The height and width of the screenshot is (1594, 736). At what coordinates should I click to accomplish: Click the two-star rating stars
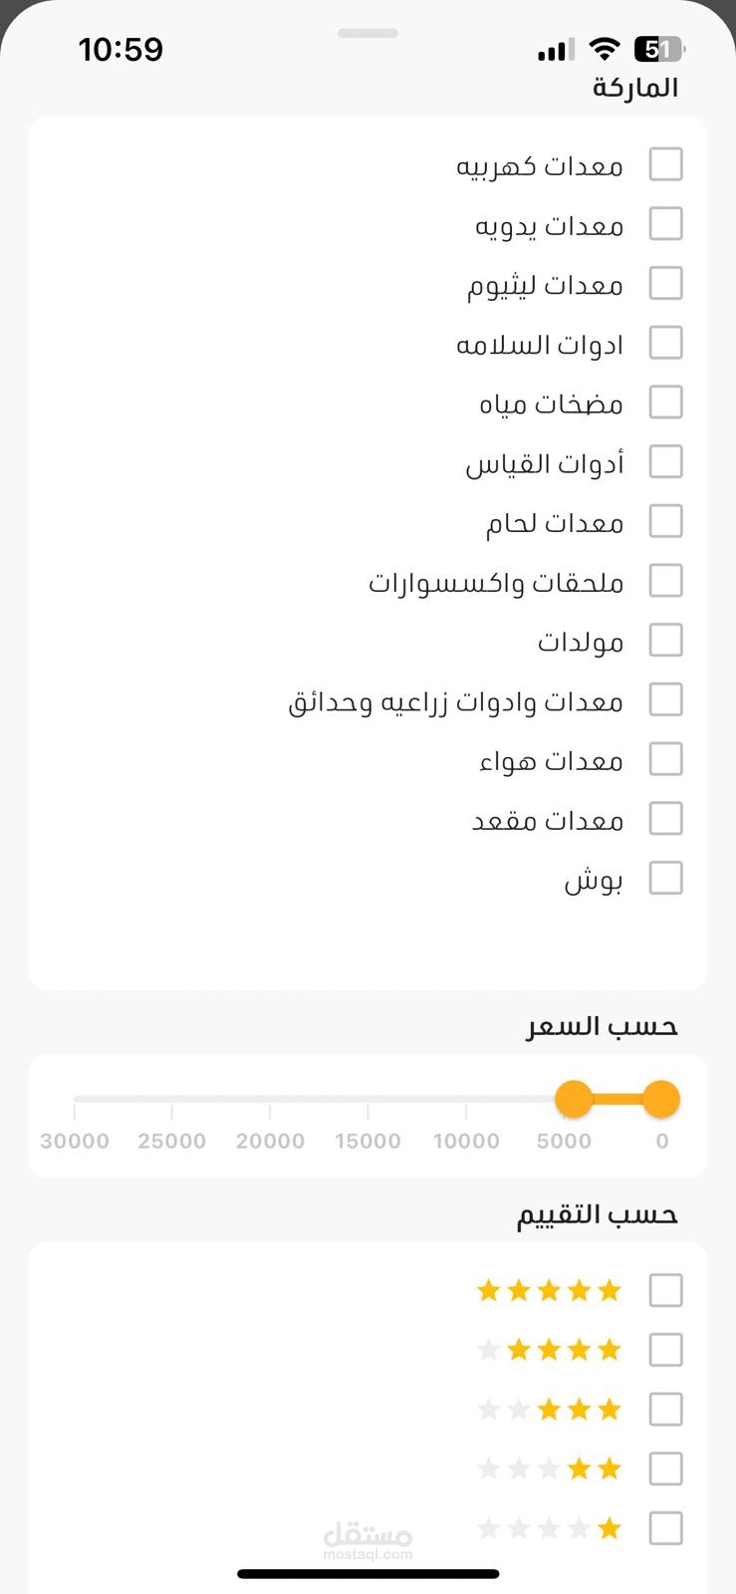tap(549, 1468)
